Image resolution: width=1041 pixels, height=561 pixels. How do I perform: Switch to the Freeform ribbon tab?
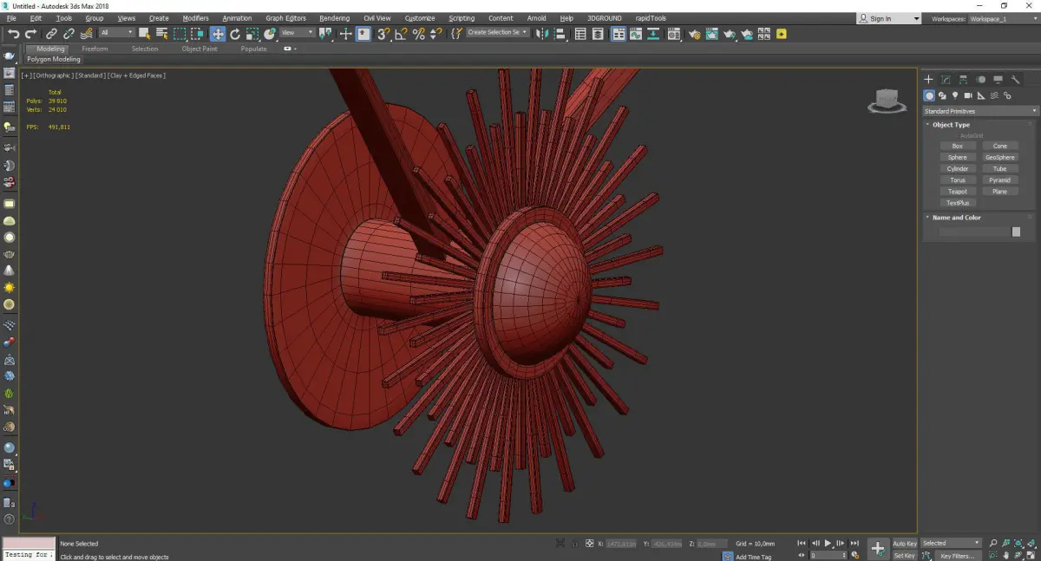[95, 49]
